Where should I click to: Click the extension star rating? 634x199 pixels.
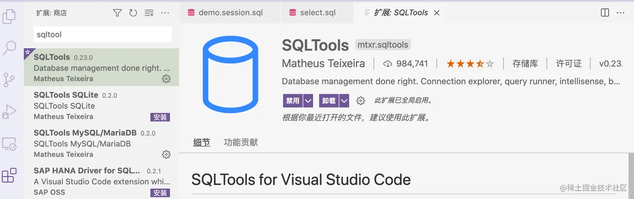(470, 64)
